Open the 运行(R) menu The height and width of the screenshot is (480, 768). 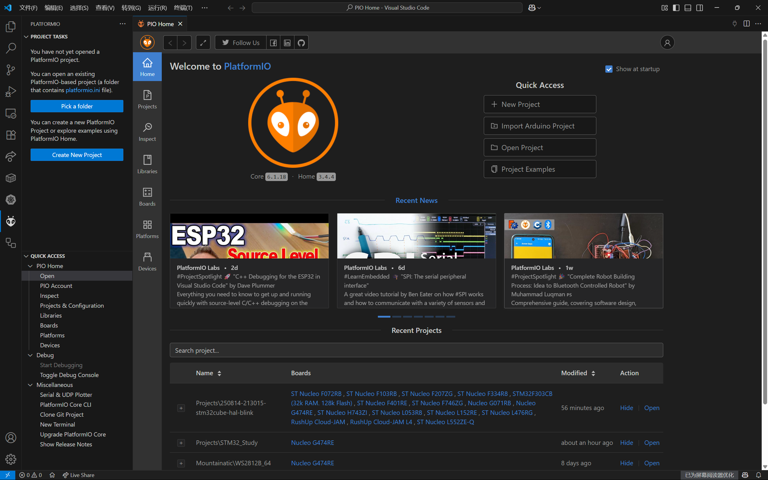pos(157,8)
